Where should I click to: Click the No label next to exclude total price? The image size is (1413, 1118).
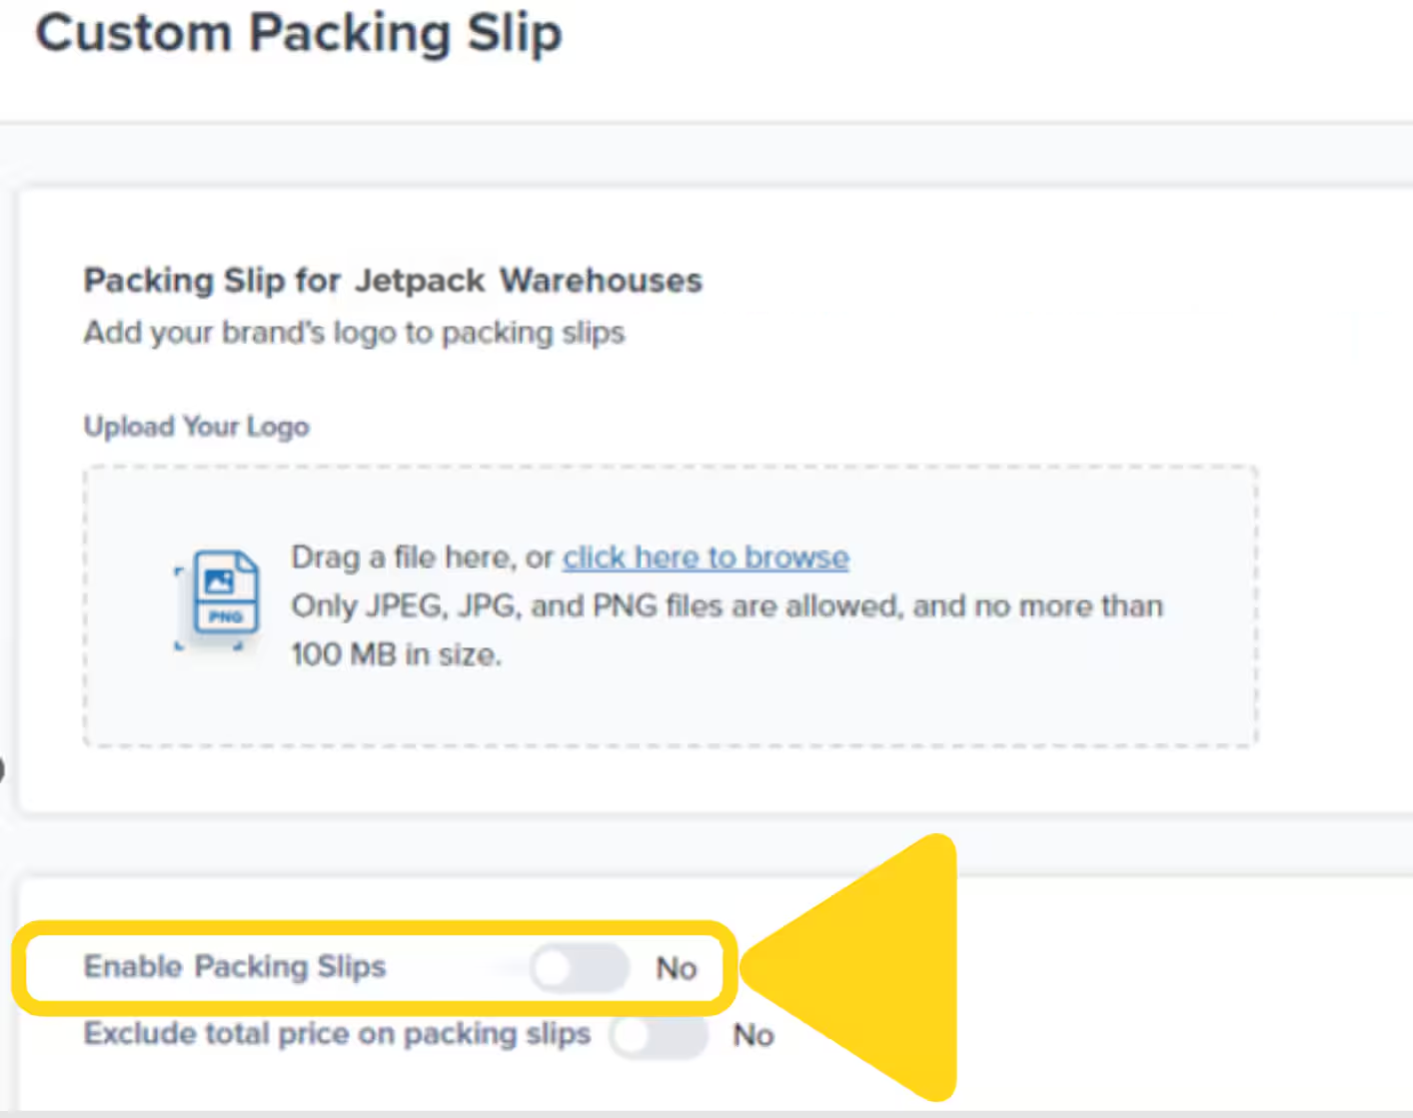click(x=753, y=1036)
